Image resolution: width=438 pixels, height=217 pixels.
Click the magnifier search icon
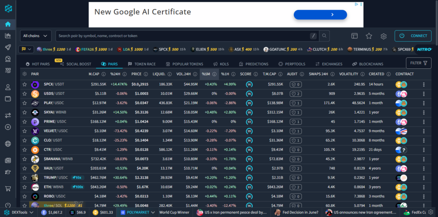coord(324,36)
